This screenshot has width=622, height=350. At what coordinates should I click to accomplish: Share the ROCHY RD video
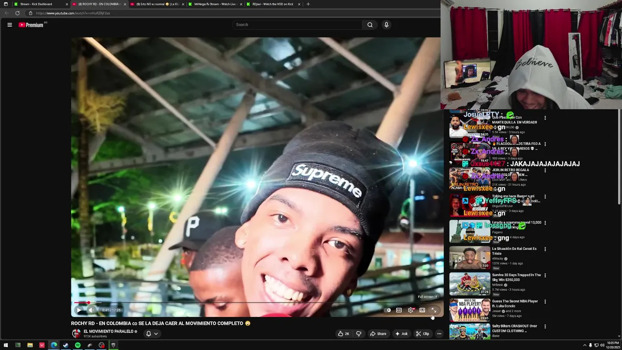click(x=378, y=334)
